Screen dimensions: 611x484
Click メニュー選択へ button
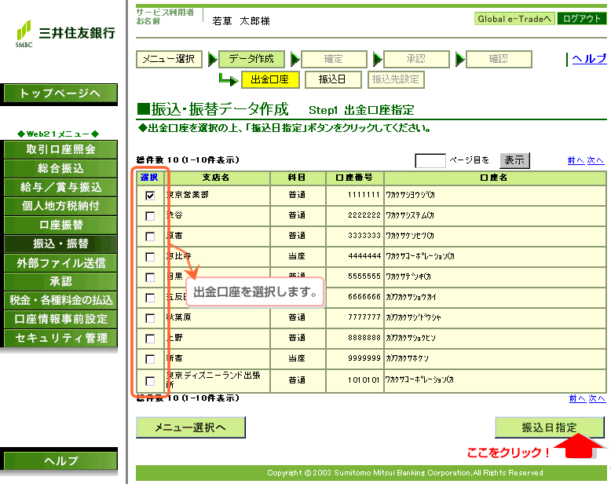coord(191,427)
